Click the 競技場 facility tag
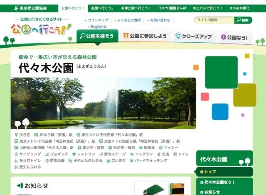Image resolution: width=266 pixels, height=195 pixels. tap(147, 148)
